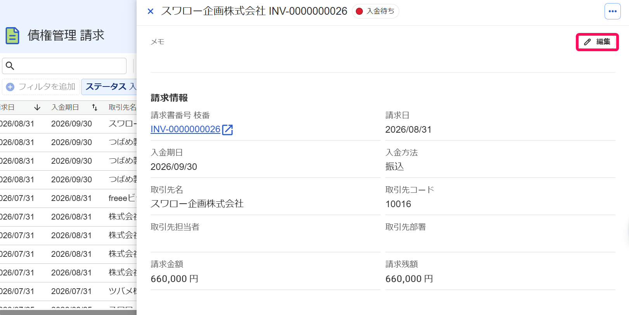Image resolution: width=629 pixels, height=315 pixels.
Task: Sort by 請求日 using the down arrow
Action: pos(37,107)
